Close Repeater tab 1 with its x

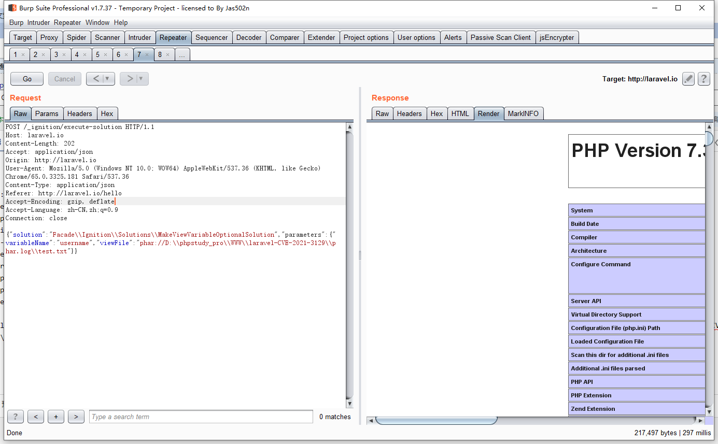[23, 54]
